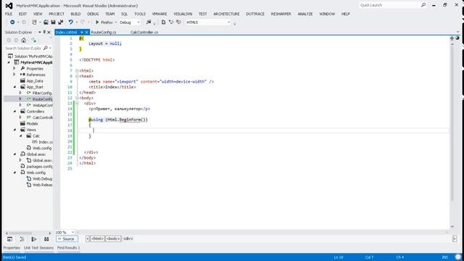The width and height of the screenshot is (464, 261).
Task: Close the Solution Explorer panel
Action: coord(49,32)
